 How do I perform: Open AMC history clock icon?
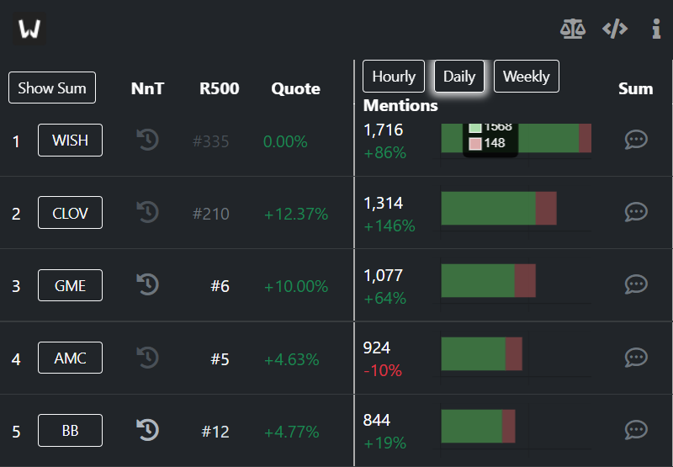pos(148,358)
